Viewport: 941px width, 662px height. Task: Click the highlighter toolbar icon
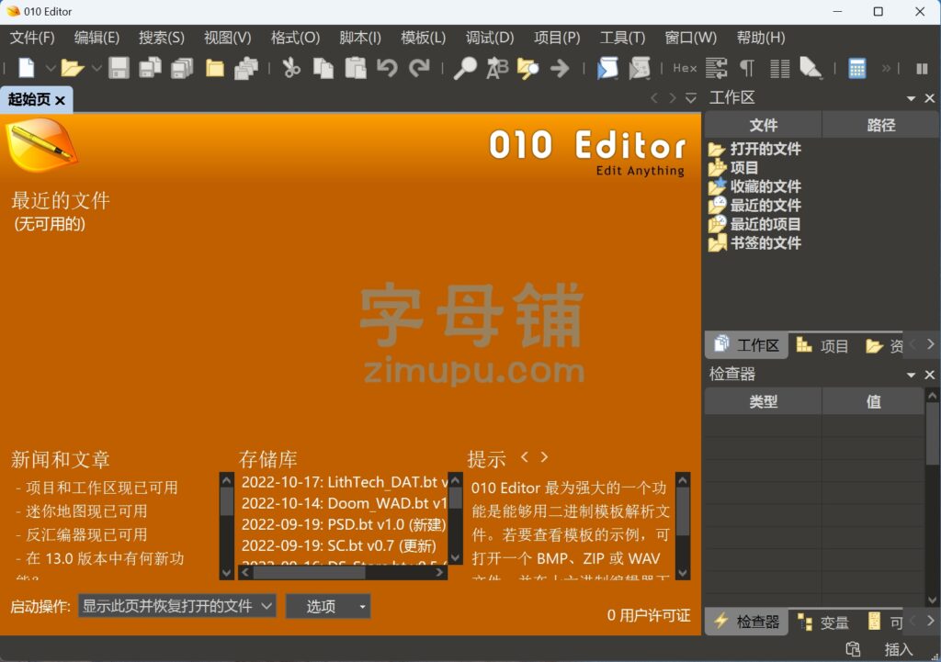[811, 68]
